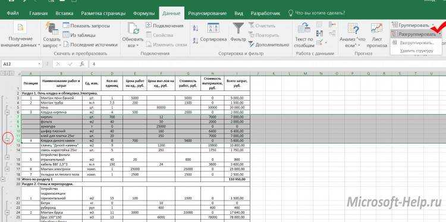Click the total value 110 950,00
This screenshot has height=222, width=446.
pos(237,179)
